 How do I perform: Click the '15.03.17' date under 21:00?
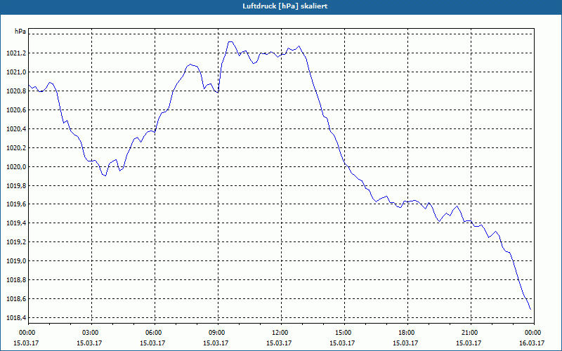click(x=469, y=343)
